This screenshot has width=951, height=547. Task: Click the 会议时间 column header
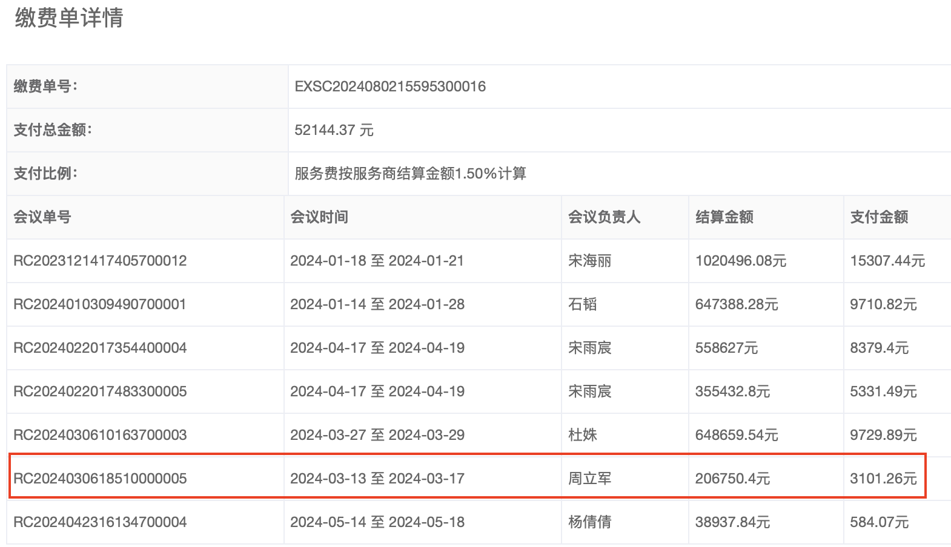tap(319, 217)
